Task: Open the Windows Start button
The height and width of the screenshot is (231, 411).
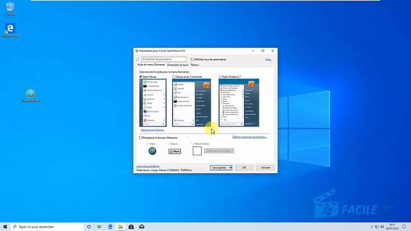Action: click(x=4, y=227)
